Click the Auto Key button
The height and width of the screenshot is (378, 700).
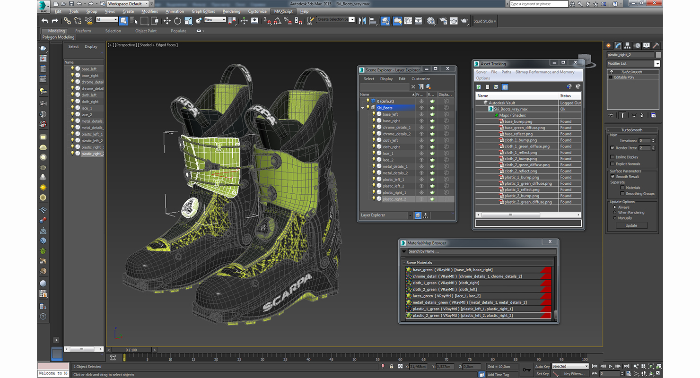coord(542,366)
